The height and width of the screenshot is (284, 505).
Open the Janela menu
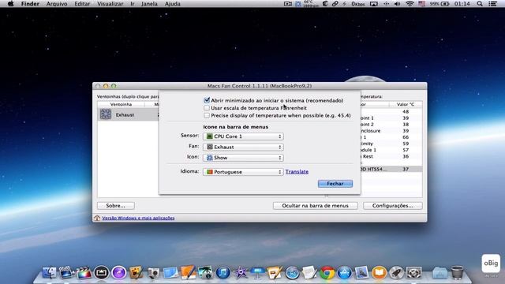tap(149, 4)
